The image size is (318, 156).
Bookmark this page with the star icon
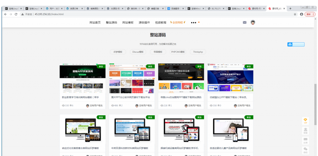tap(295, 14)
